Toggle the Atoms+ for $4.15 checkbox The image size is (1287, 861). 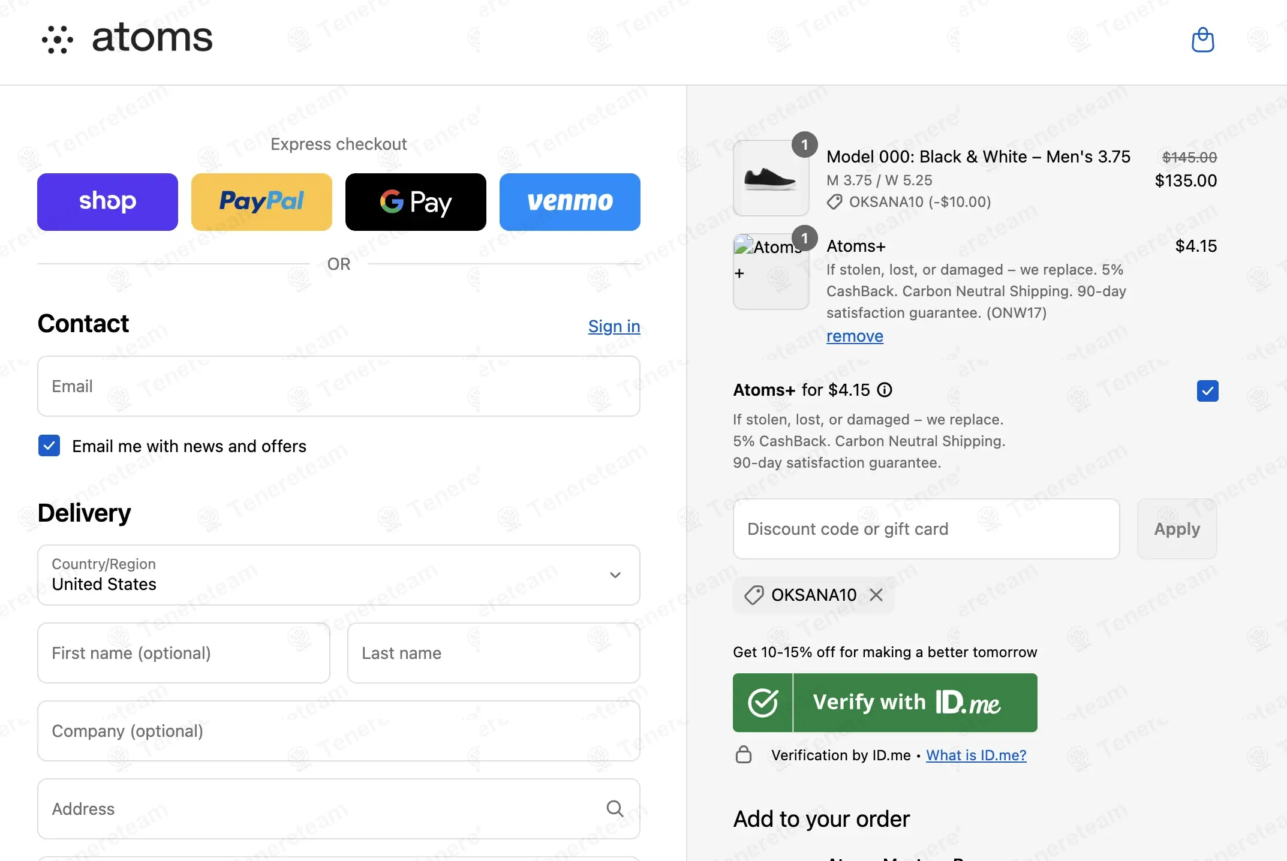[x=1207, y=391]
